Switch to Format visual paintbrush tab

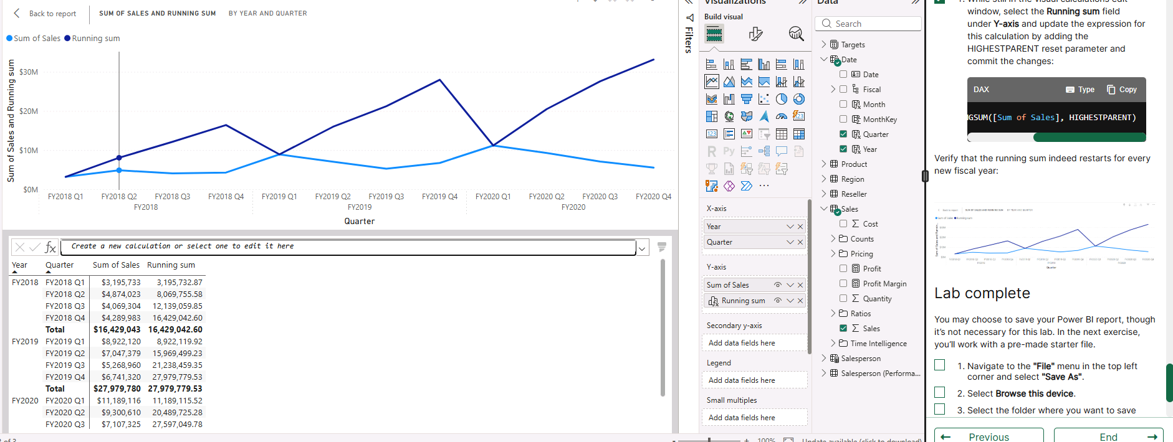tap(755, 34)
